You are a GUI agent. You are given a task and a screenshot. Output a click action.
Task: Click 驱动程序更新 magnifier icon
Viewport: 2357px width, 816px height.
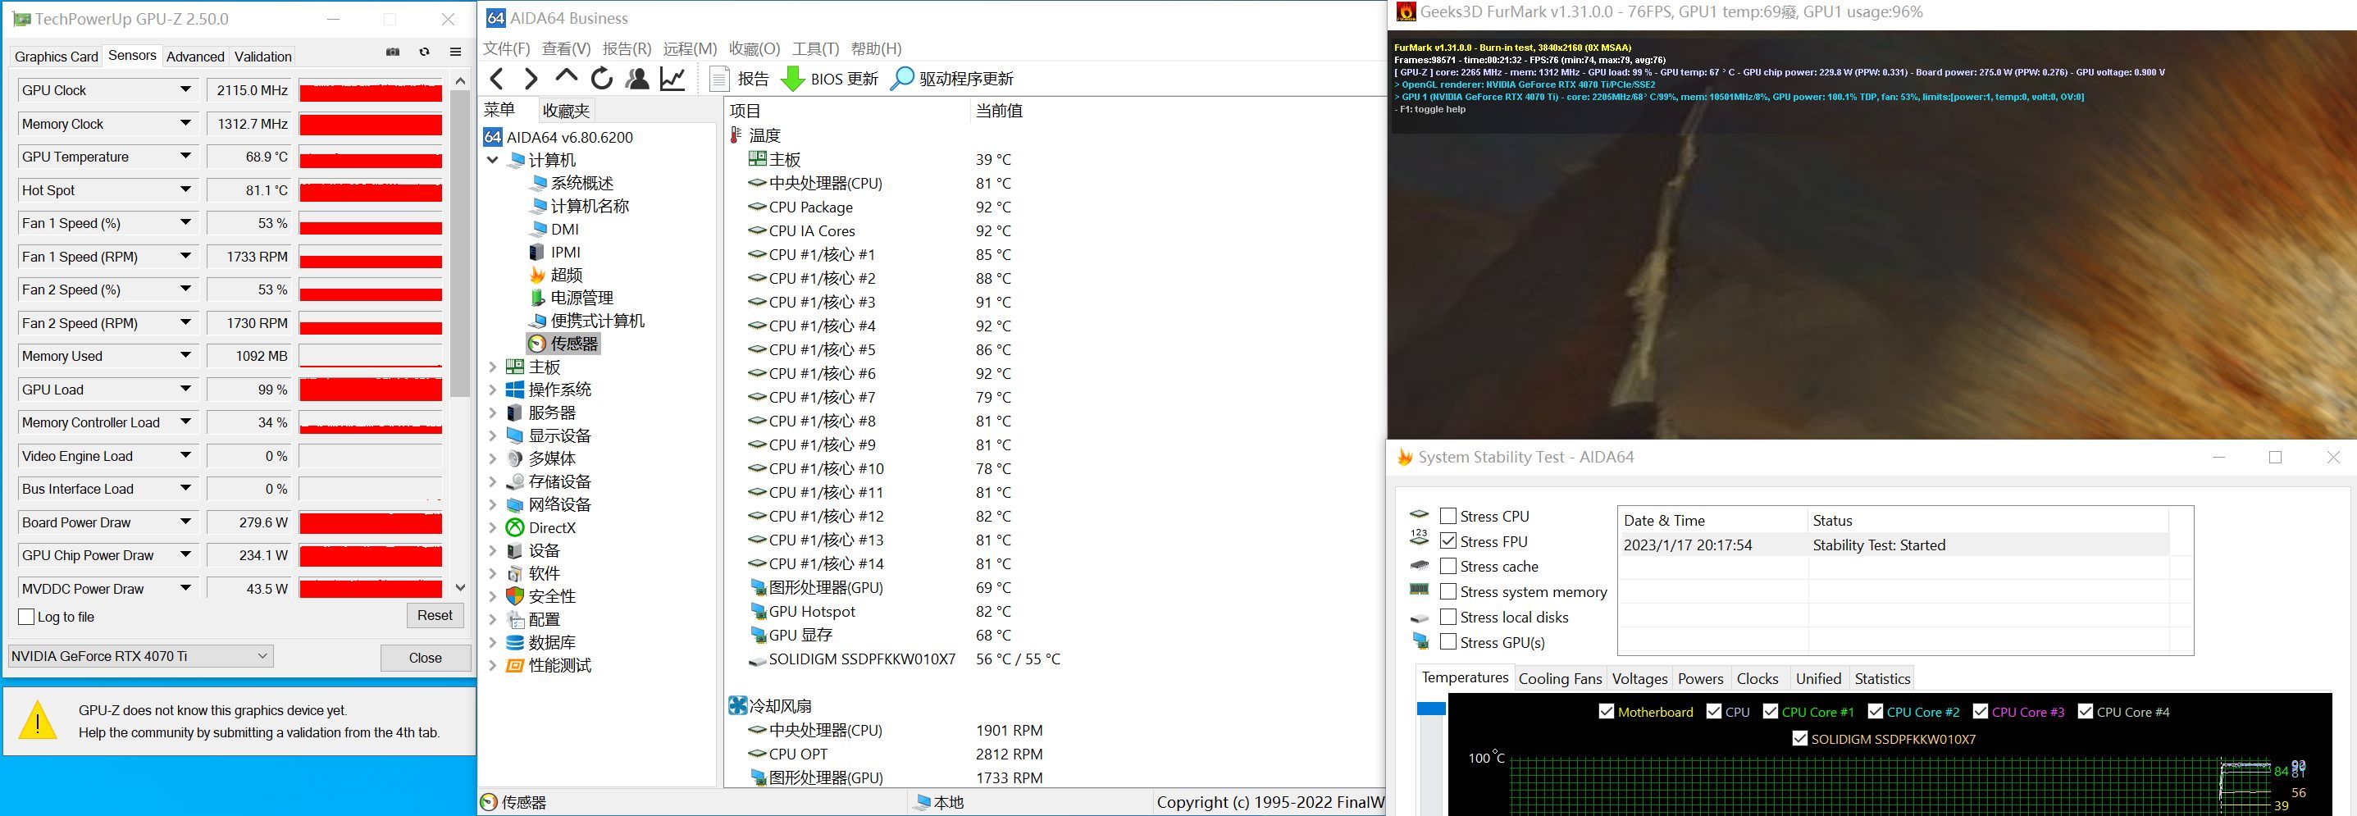pyautogui.click(x=902, y=79)
